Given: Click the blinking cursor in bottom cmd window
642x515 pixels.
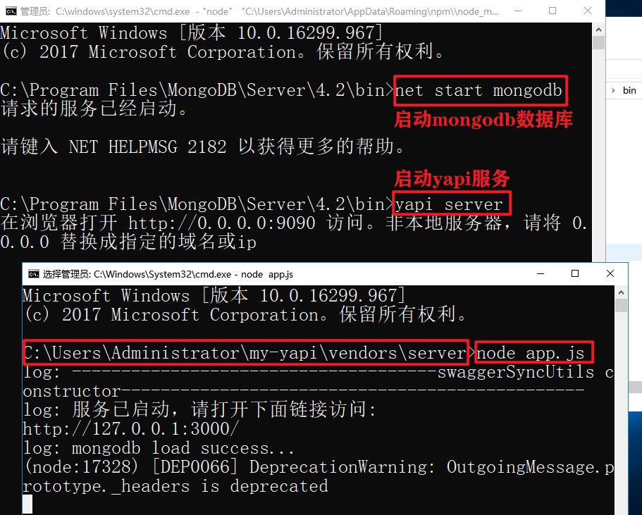Looking at the screenshot, I should tap(27, 504).
